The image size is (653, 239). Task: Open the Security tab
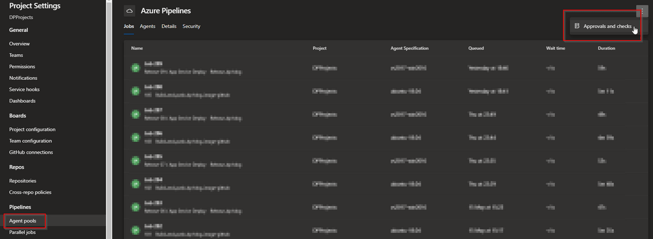191,26
